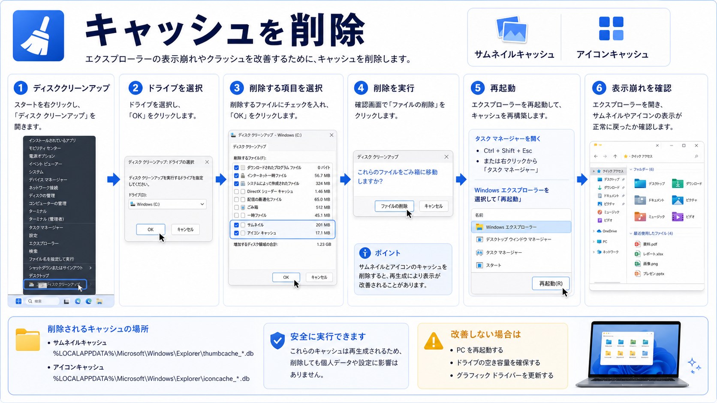Select ミュージック in the navigation pane
This screenshot has height=403, width=717.
point(609,212)
